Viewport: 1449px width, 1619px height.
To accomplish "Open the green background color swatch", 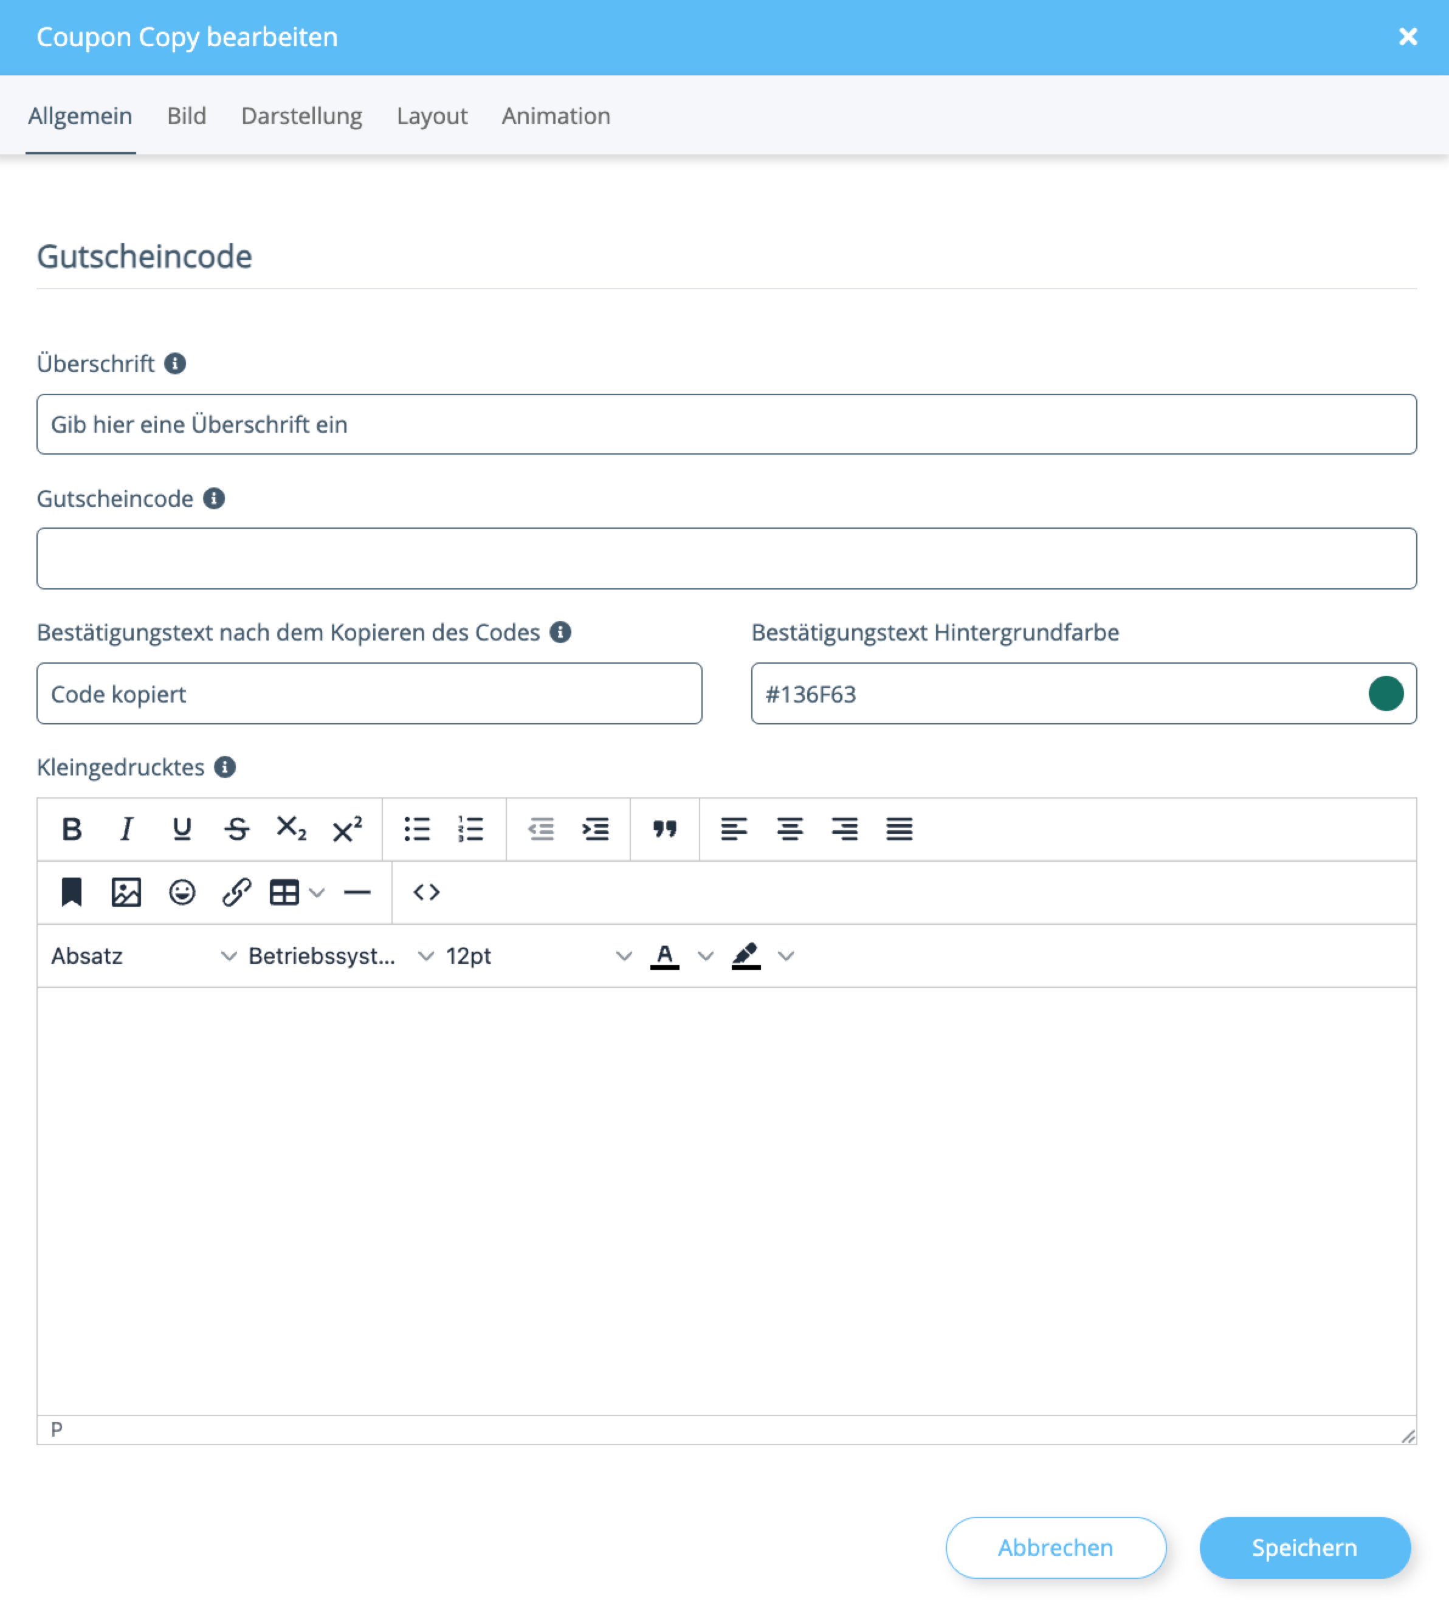I will tap(1385, 693).
